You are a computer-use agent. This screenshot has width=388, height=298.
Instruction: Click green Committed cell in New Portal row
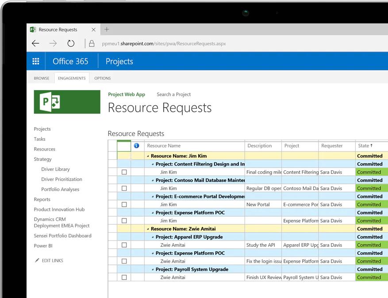[372, 204]
